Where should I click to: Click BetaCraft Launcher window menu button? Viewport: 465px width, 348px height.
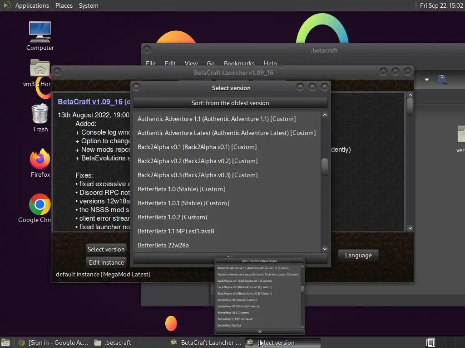tap(57, 72)
